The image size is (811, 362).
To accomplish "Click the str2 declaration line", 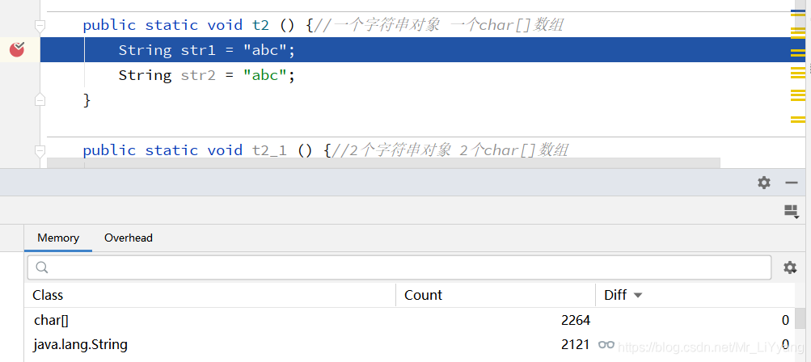I will tap(207, 75).
